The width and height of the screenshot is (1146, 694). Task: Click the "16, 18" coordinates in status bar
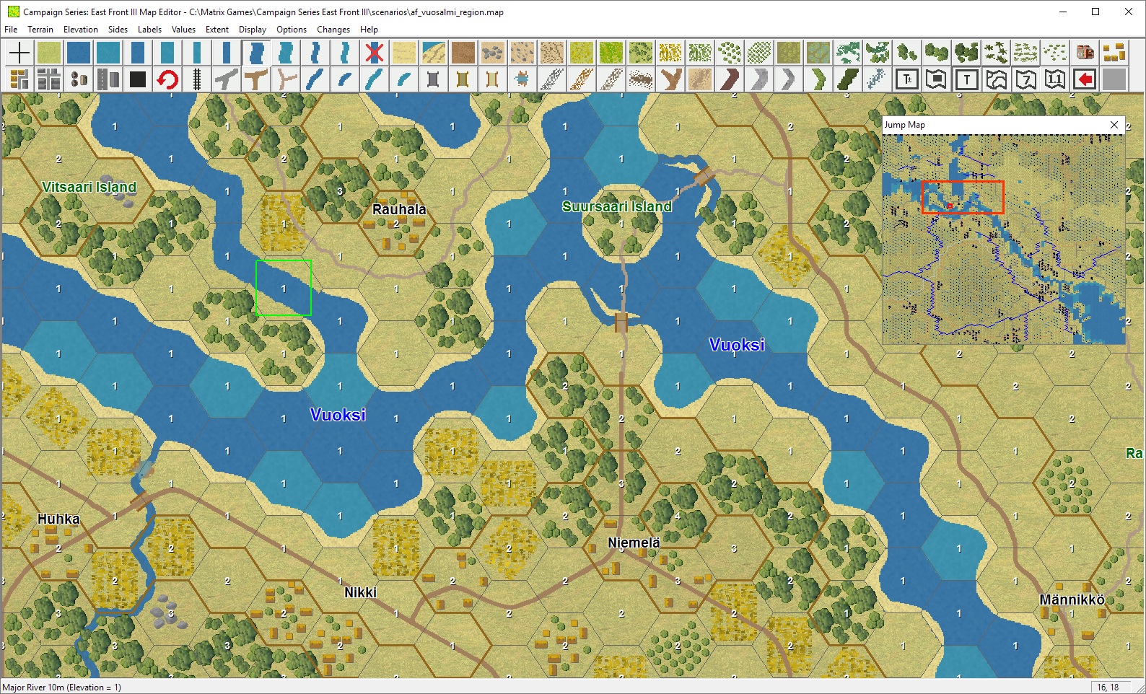(1108, 688)
